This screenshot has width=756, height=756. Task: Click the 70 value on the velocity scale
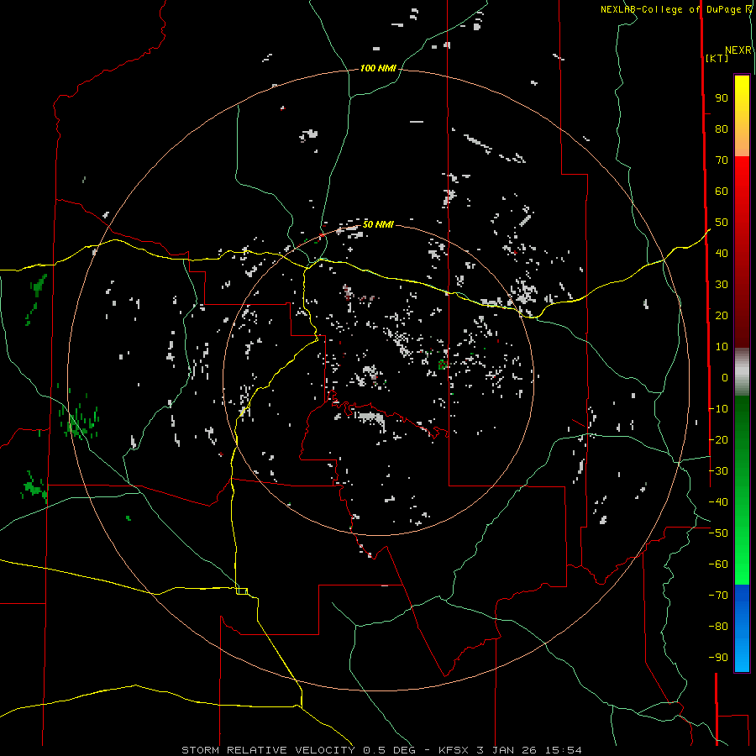(x=722, y=160)
